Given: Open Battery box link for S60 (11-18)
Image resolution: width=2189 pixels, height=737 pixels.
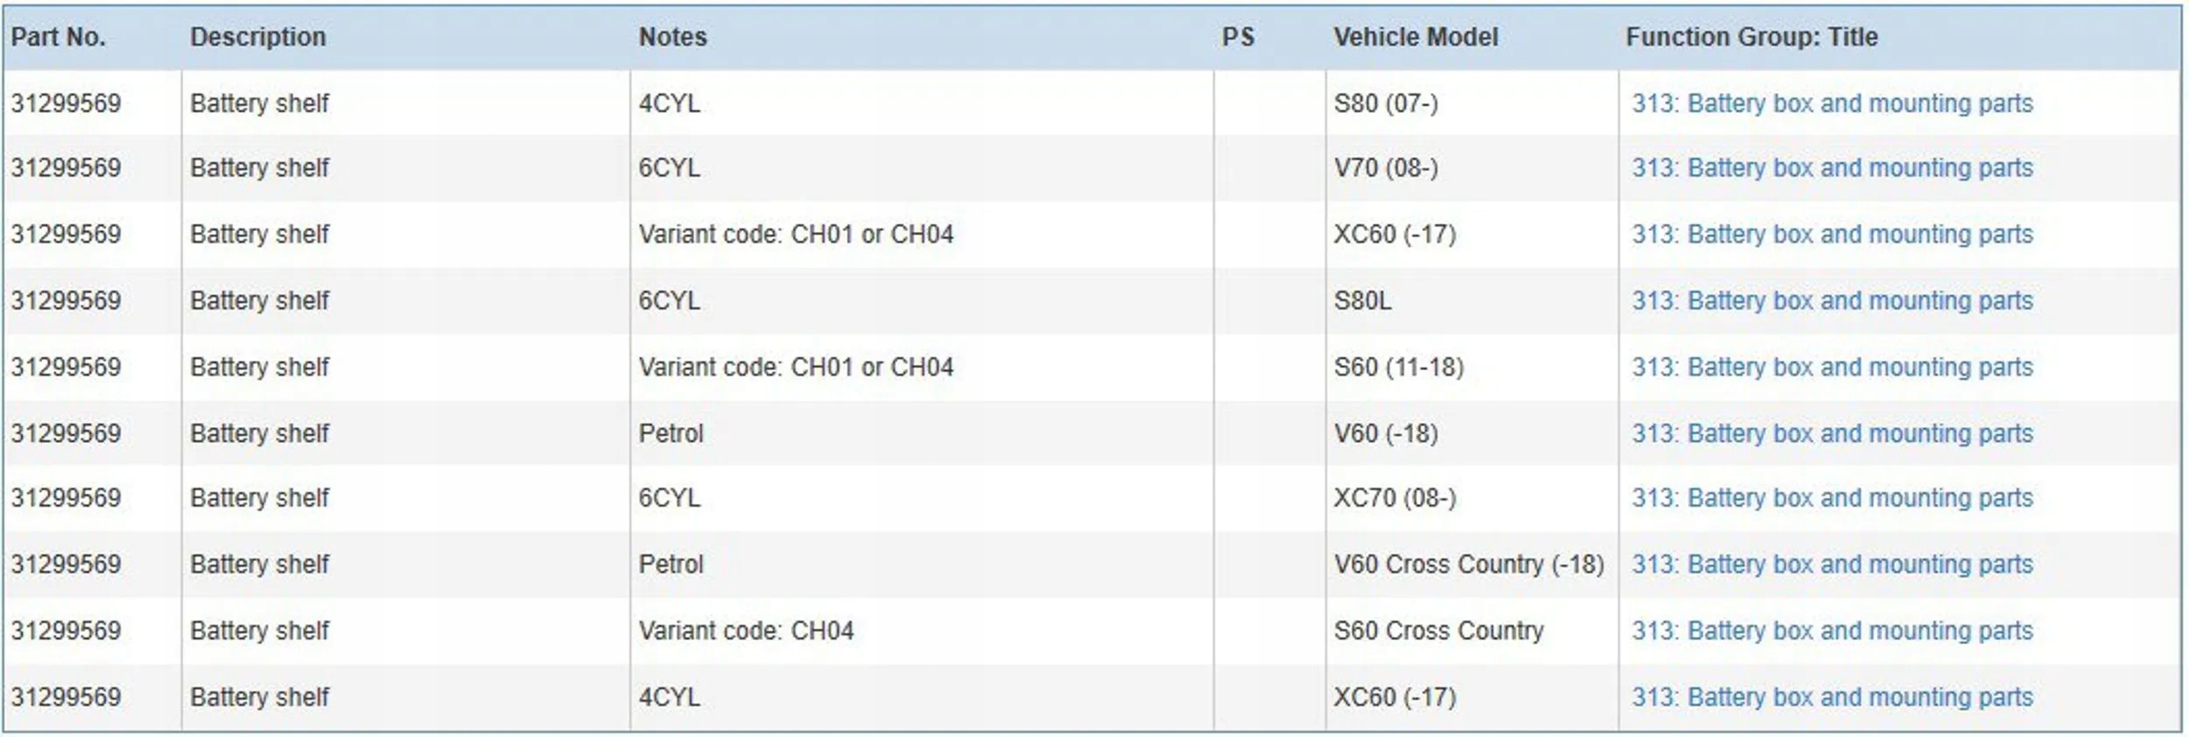Looking at the screenshot, I should [1831, 368].
